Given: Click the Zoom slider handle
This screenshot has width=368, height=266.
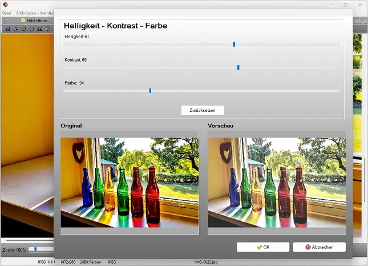Looking at the screenshot, I should coord(36,249).
